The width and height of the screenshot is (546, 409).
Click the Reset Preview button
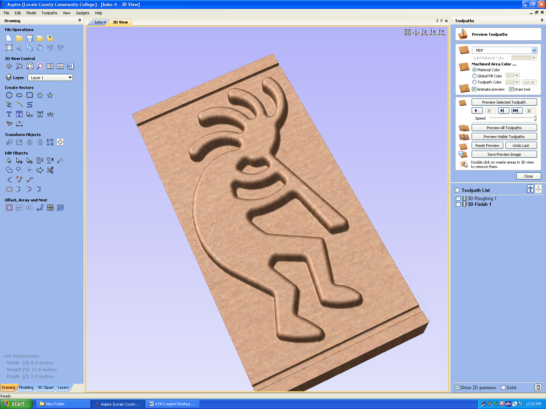pos(487,146)
